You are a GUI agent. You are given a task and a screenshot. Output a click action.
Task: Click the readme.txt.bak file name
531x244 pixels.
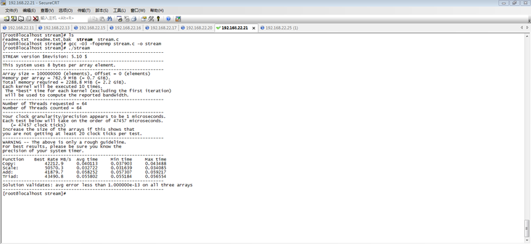point(52,39)
